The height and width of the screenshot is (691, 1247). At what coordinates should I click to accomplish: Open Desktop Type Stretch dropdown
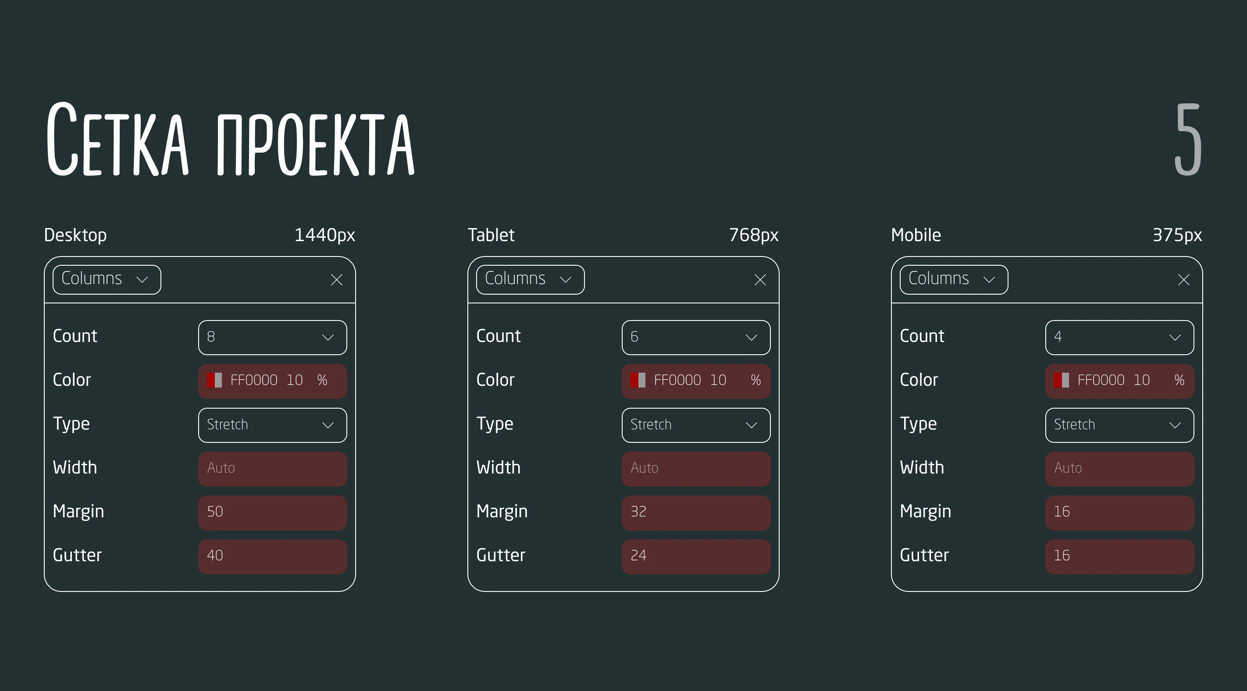[x=272, y=425]
